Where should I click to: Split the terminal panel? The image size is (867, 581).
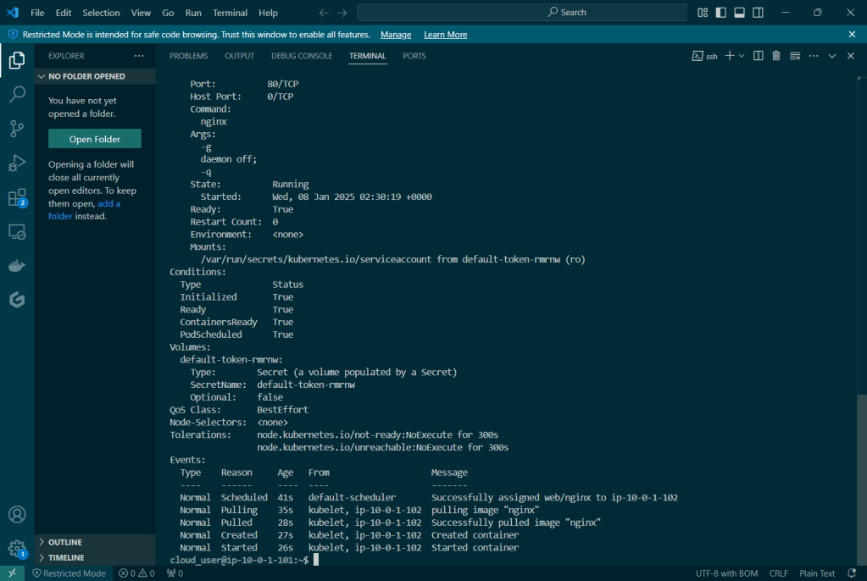tap(758, 56)
